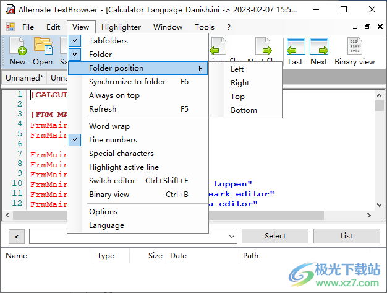This screenshot has width=387, height=293.
Task: Minimize the inner document window
Action: [x=355, y=27]
